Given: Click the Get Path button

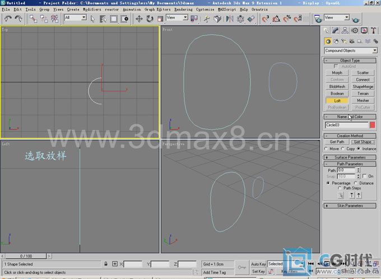Looking at the screenshot, I should [337, 142].
